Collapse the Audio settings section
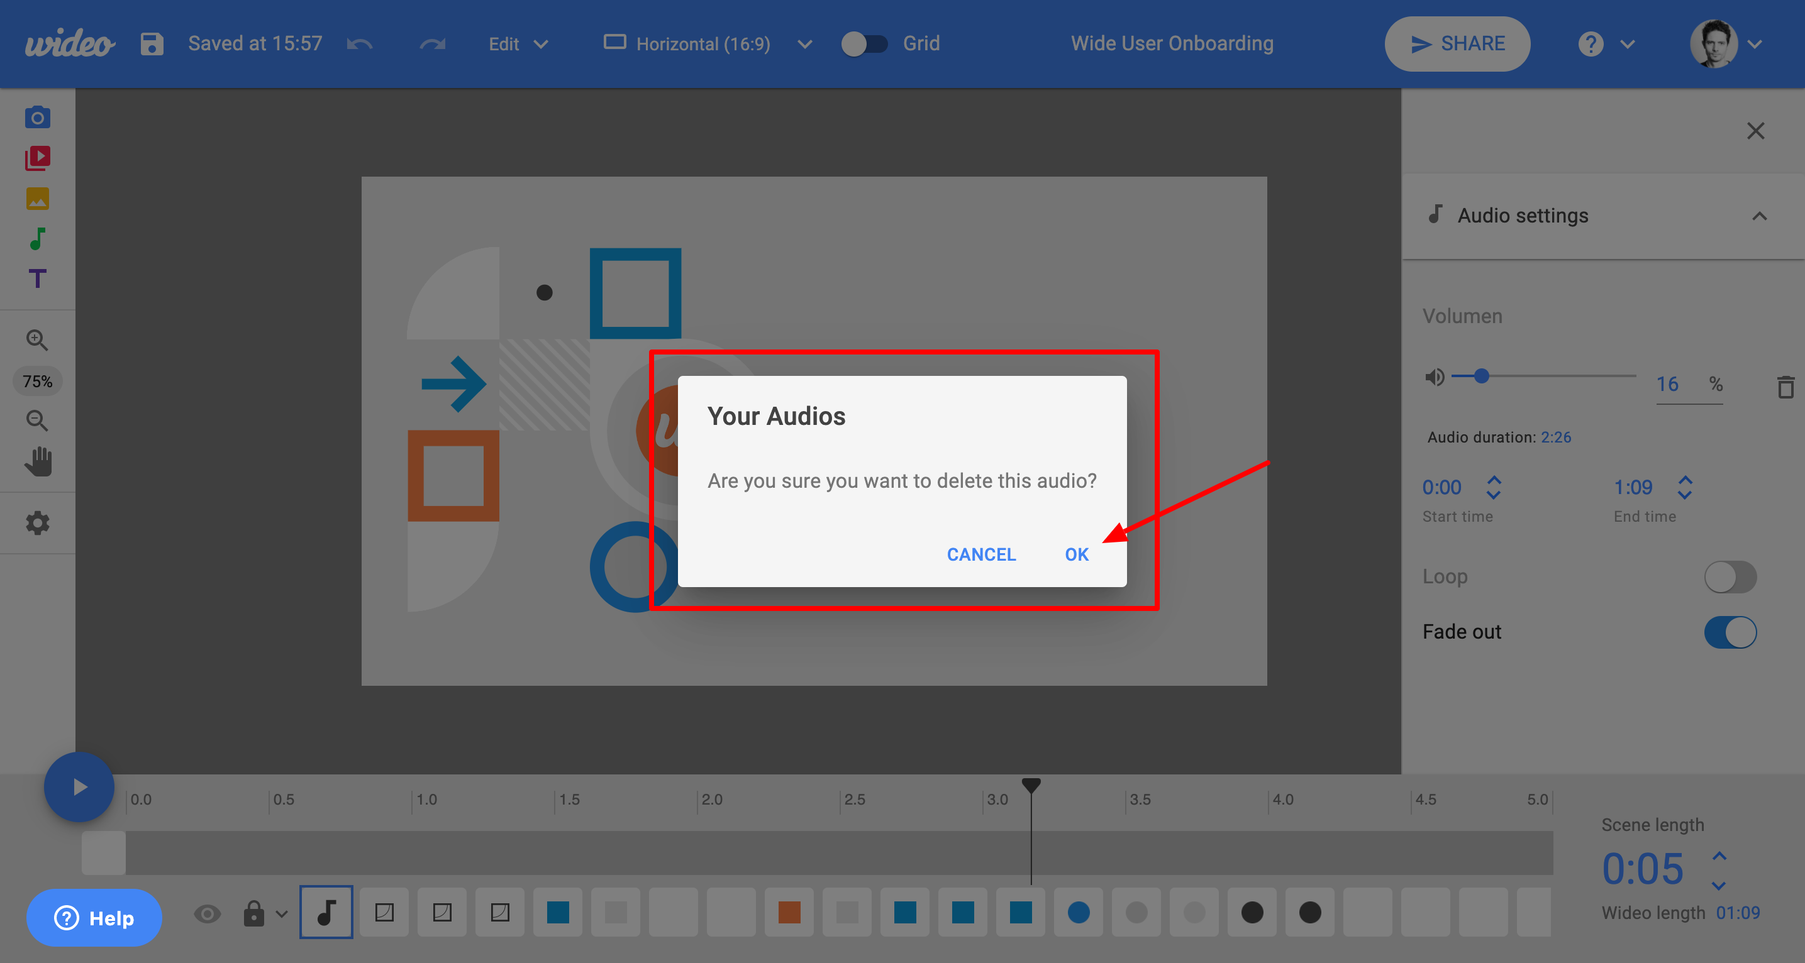The image size is (1805, 963). [x=1758, y=216]
